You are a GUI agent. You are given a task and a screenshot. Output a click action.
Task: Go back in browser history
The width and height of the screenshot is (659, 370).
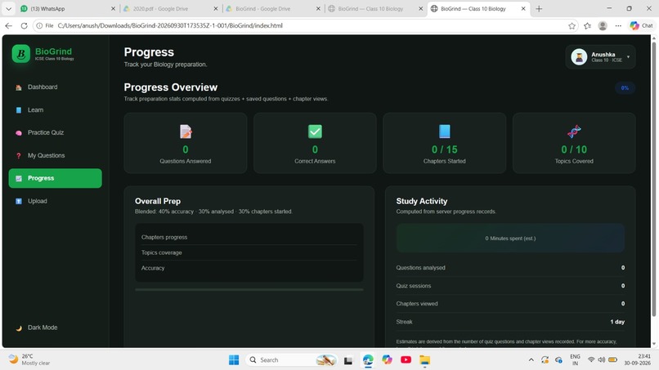point(9,25)
